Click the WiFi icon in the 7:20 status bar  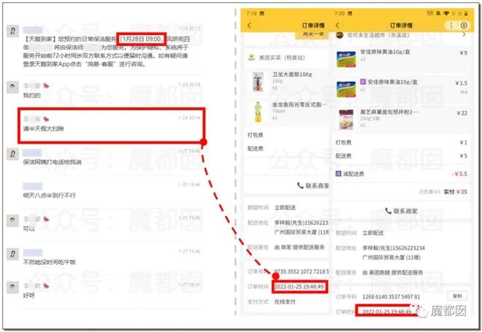pos(446,13)
